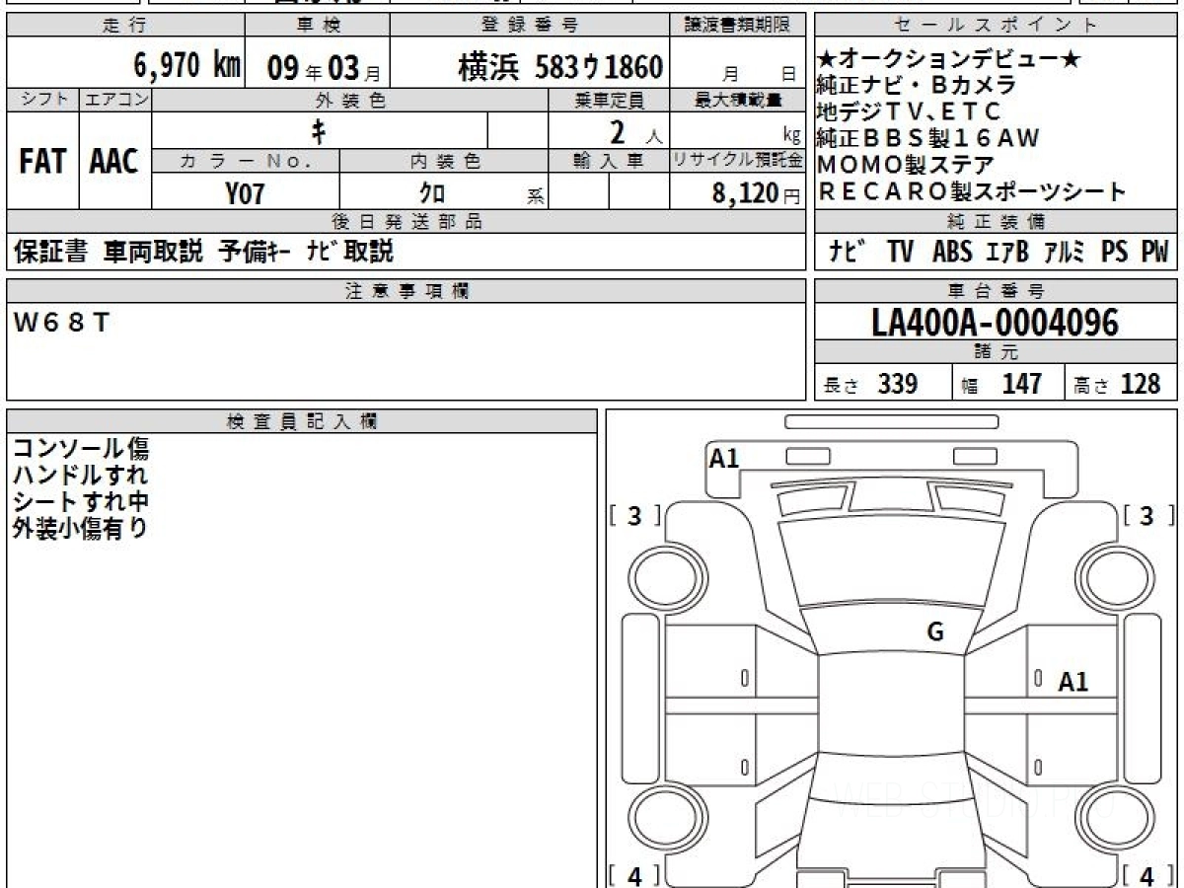Viewport: 1184px width, 888px height.
Task: Click the left-side [ 3 ] tire marker
Action: point(635,516)
